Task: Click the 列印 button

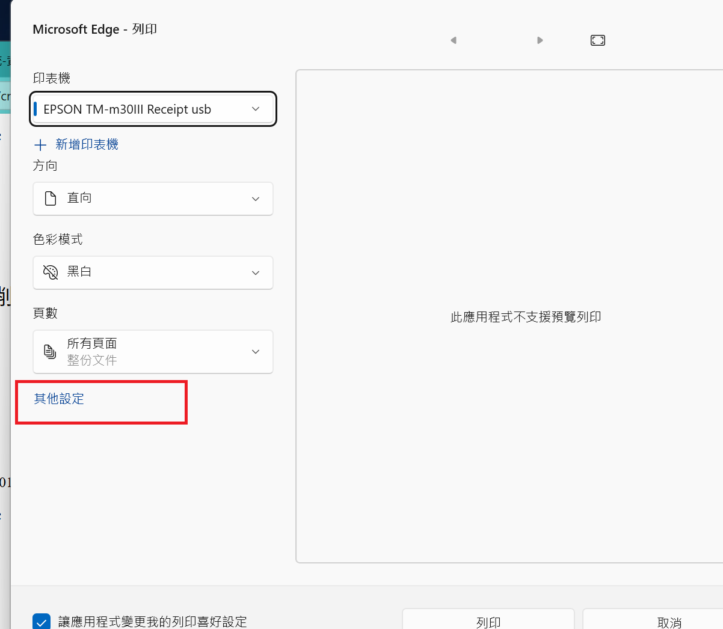Action: click(x=488, y=619)
